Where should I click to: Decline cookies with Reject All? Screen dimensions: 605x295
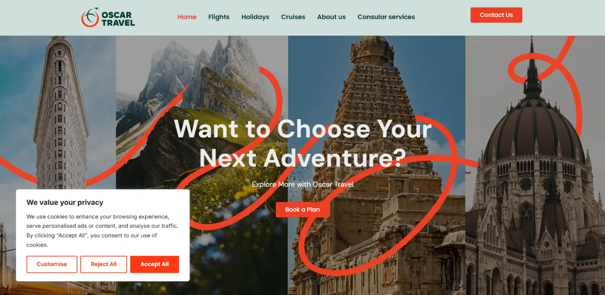[x=104, y=264]
